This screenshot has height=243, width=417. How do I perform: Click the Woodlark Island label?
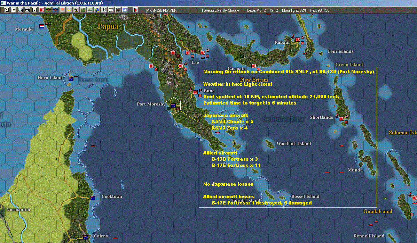click(293, 143)
